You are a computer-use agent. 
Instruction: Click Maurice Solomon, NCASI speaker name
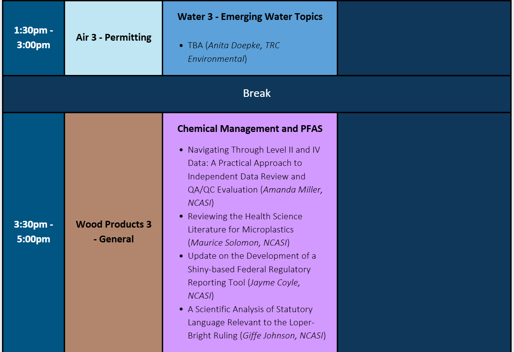point(239,242)
